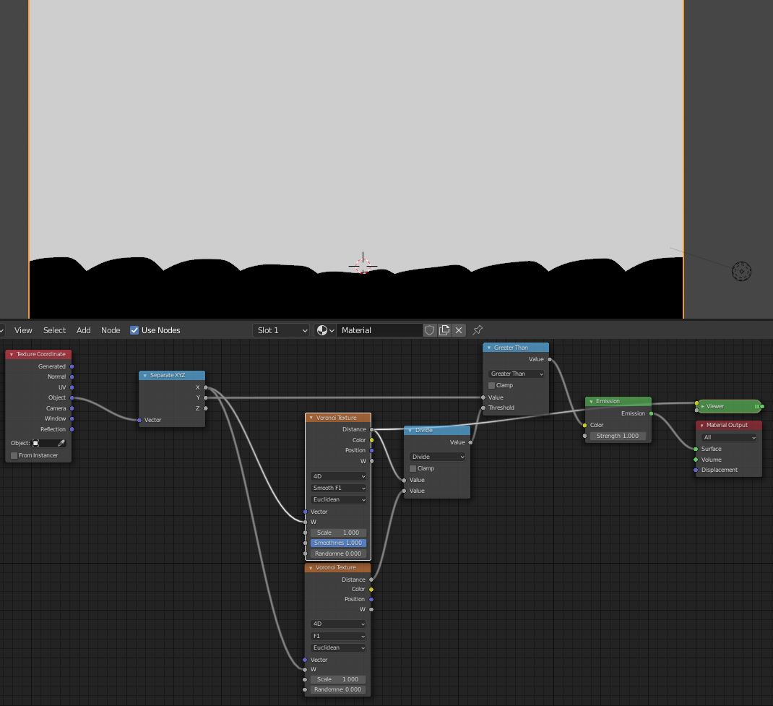Collapse the Separate XYZ node
773x706 pixels.
coord(145,376)
